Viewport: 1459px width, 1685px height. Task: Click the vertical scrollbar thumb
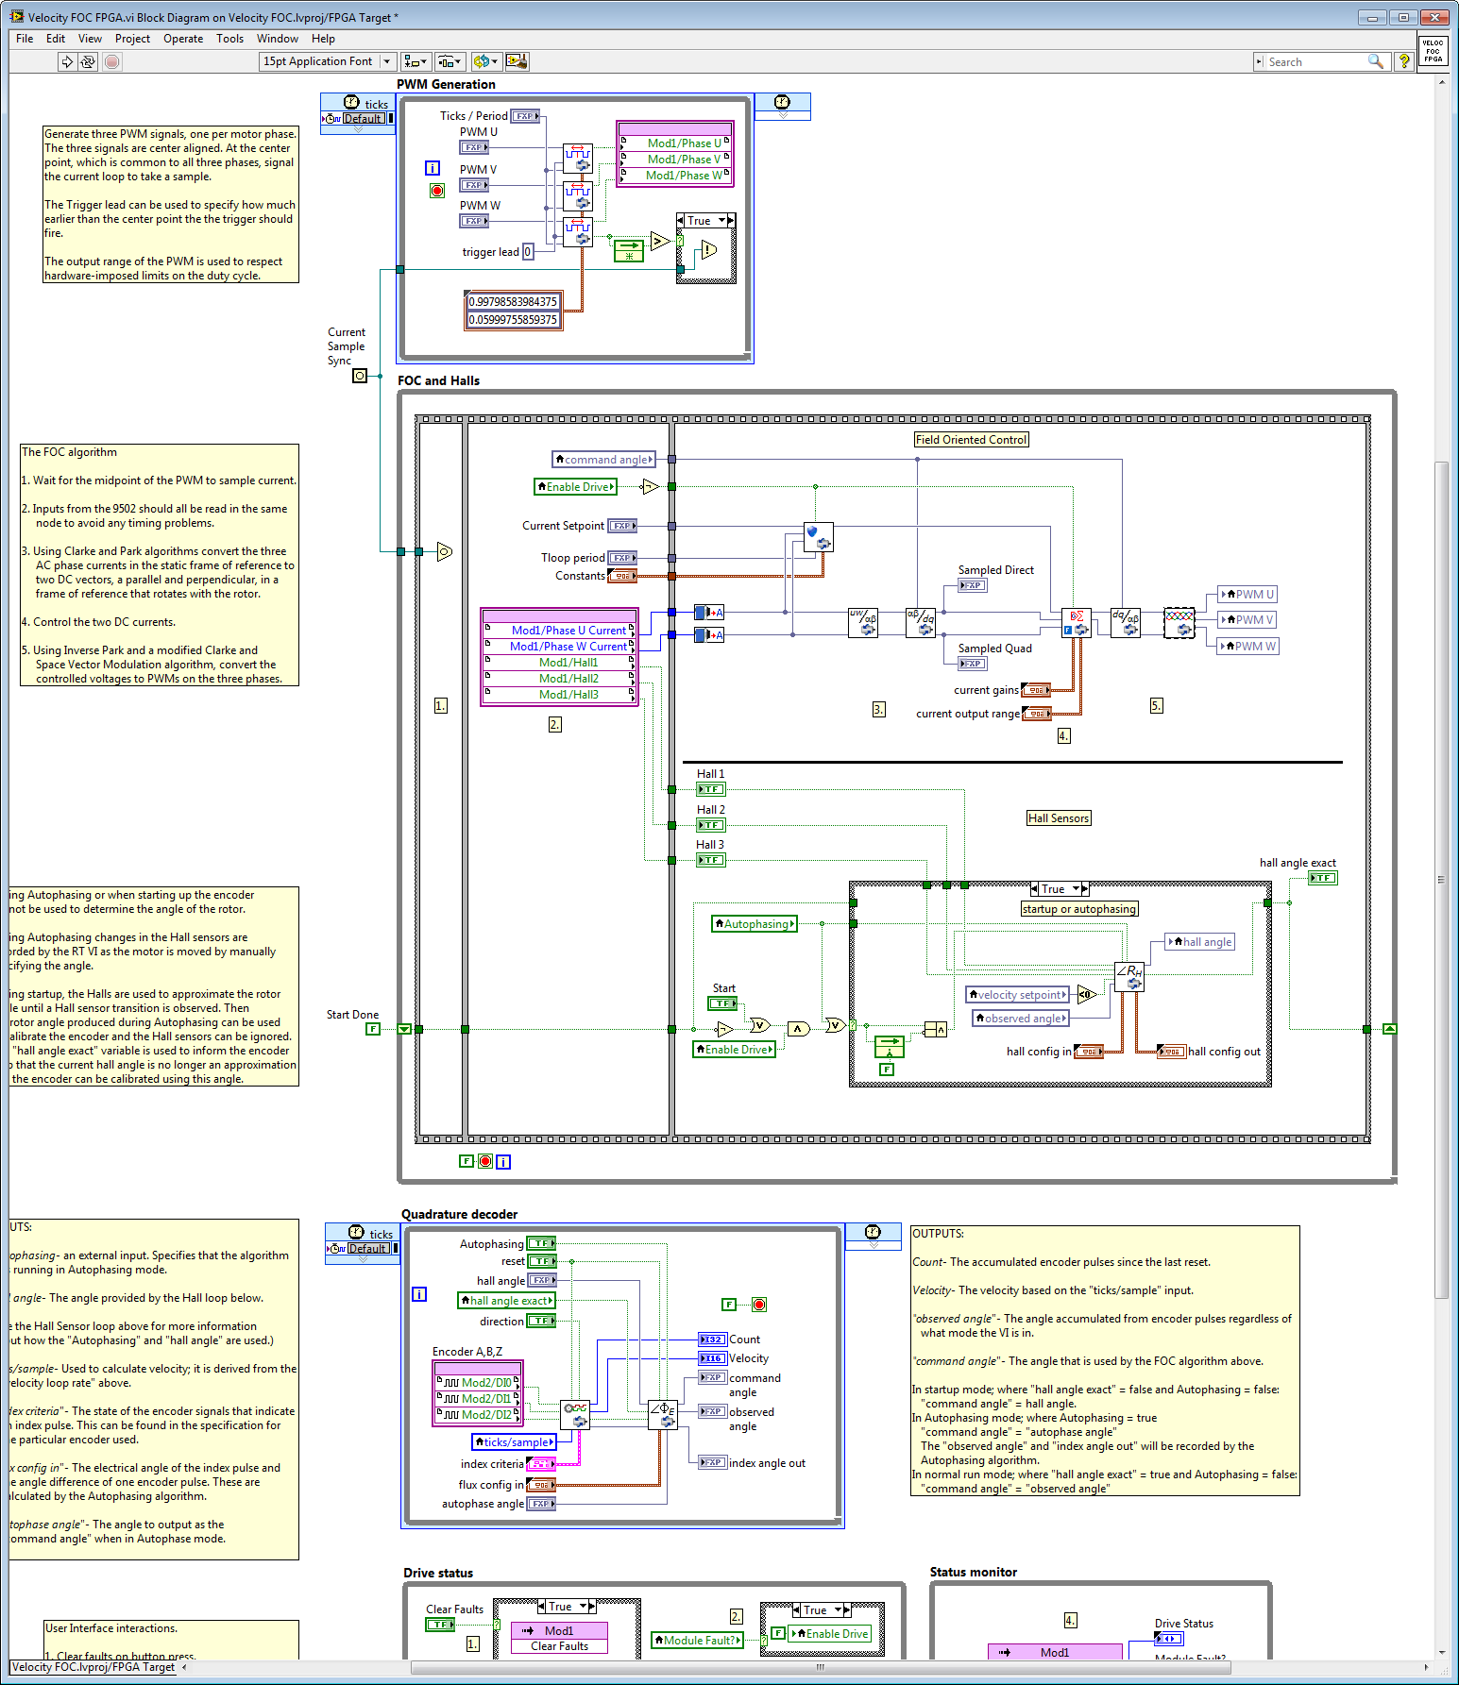(1441, 878)
